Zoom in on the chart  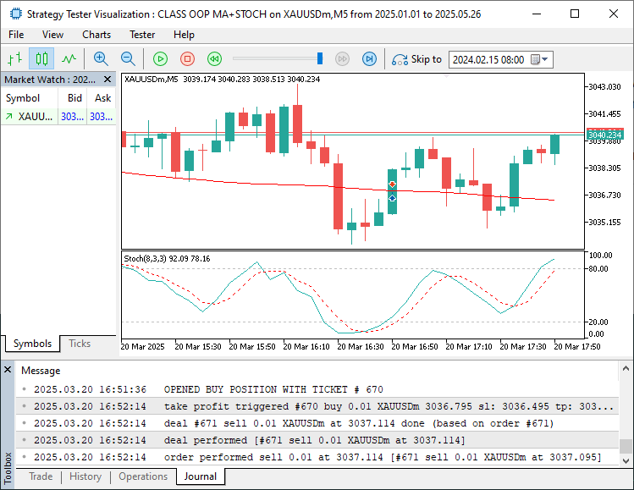pos(101,58)
